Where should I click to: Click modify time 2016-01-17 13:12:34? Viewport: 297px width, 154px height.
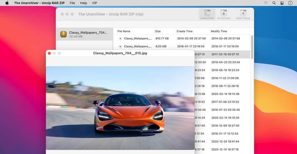225,134
